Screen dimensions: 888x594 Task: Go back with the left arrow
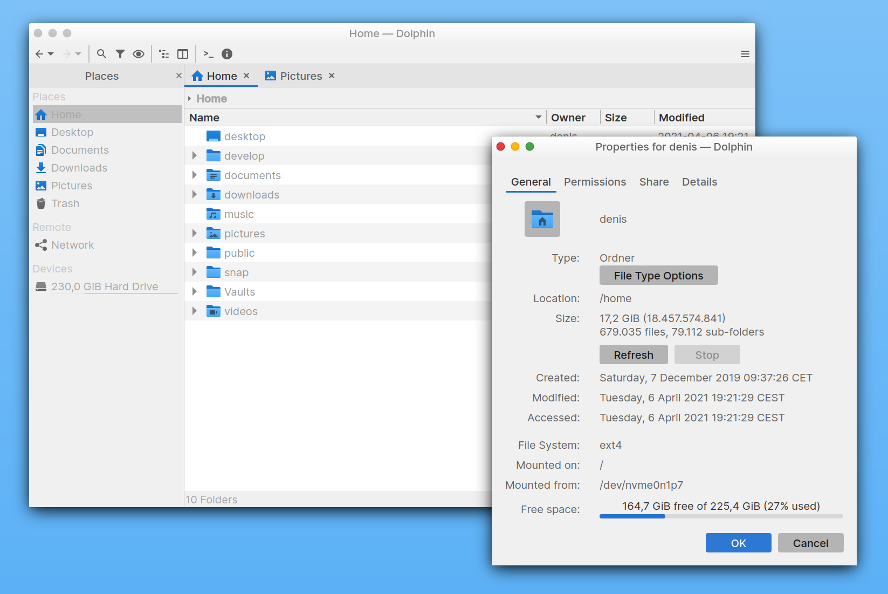[39, 54]
